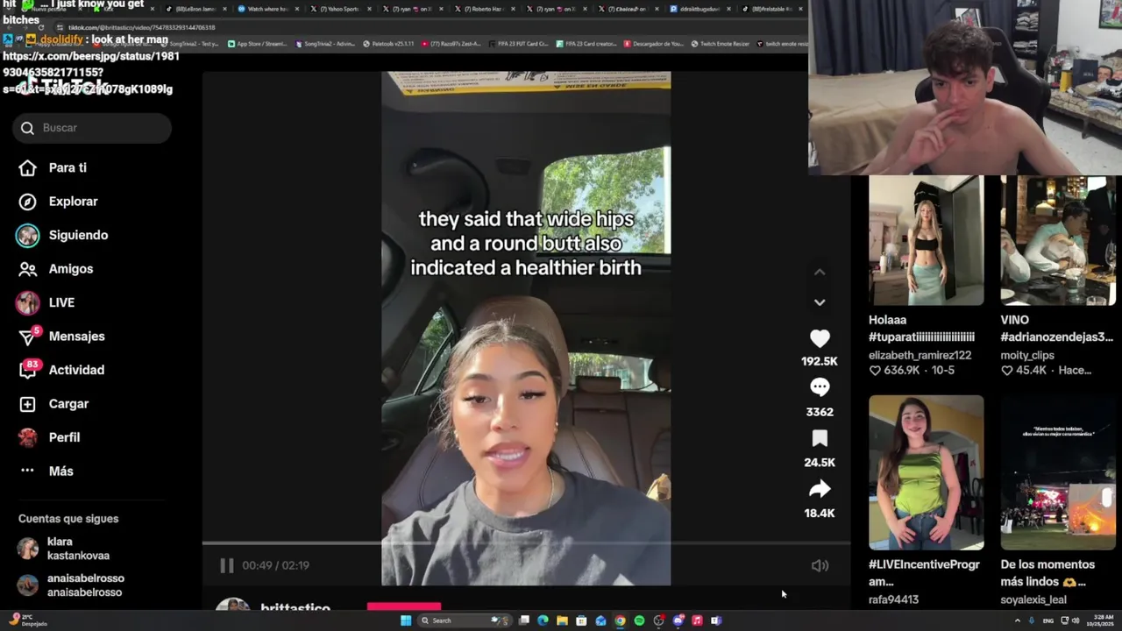Show hidden system tray icons
1122x631 pixels.
click(1018, 620)
